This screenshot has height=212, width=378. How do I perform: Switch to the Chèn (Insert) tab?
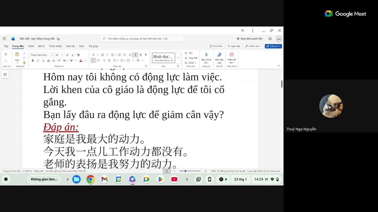31,46
